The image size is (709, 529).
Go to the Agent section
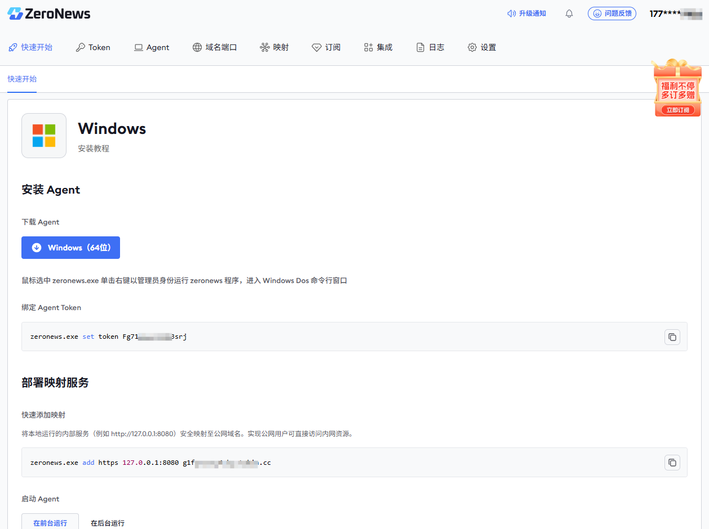[x=152, y=47]
